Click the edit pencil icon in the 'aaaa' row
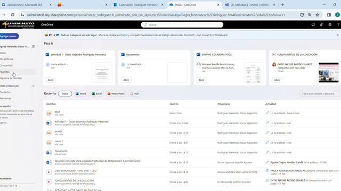 (267, 113)
